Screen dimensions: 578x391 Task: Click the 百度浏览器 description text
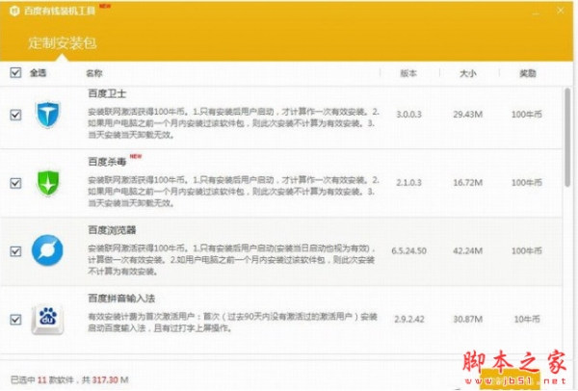232,260
